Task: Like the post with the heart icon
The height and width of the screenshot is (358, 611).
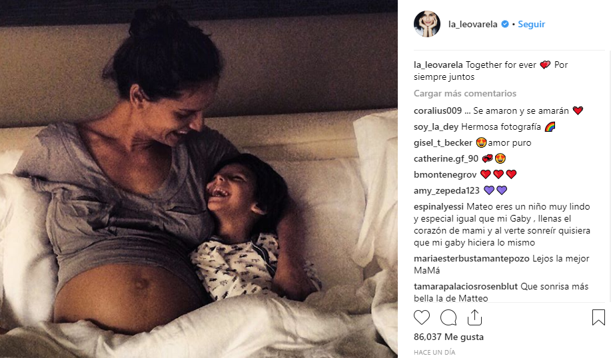Action: tap(422, 317)
